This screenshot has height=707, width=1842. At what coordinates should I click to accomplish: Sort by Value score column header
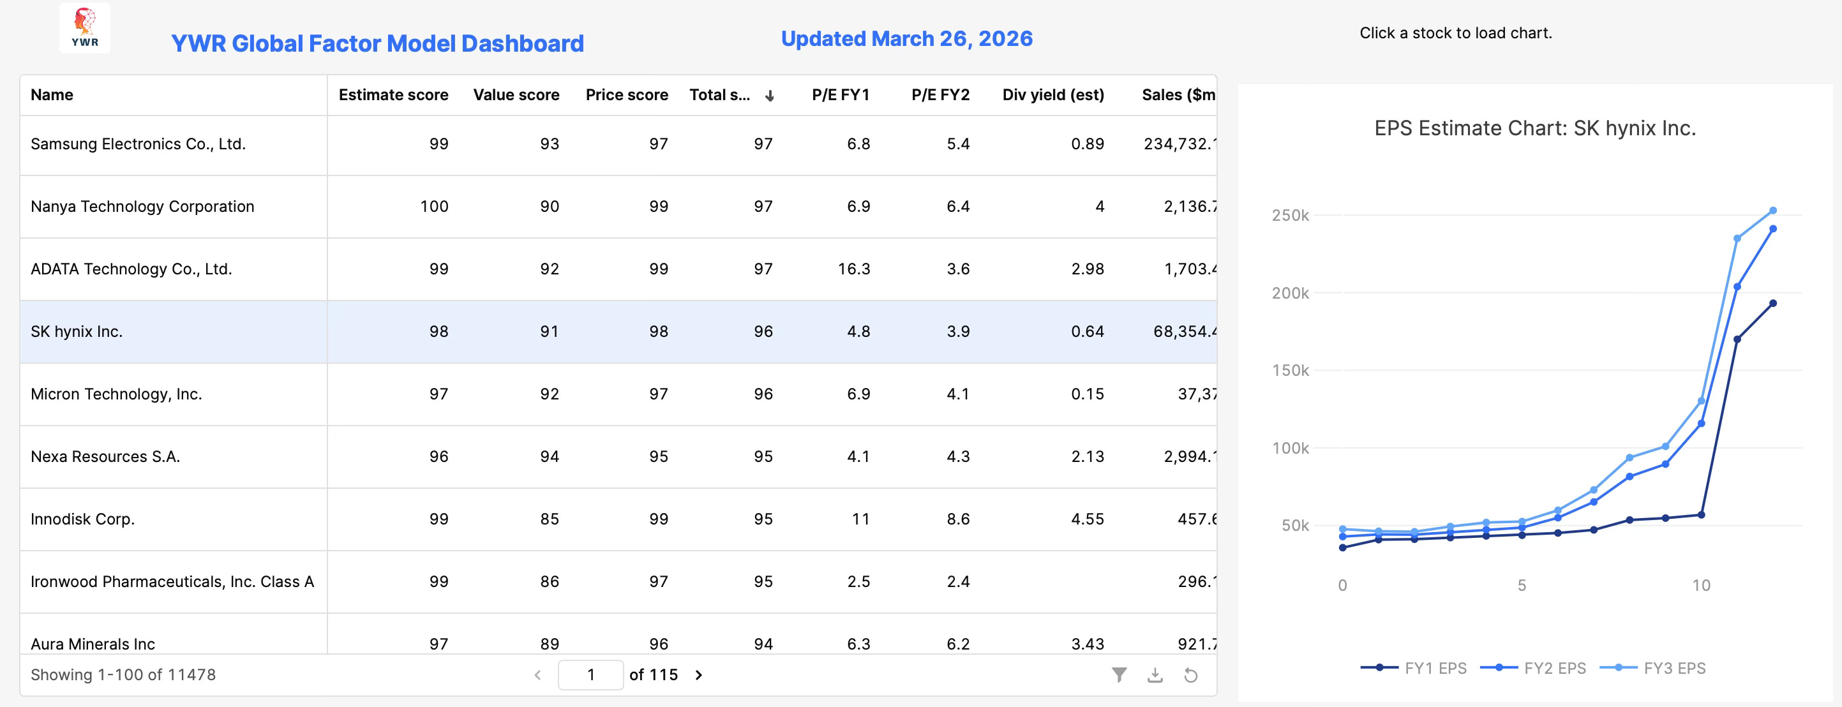(x=516, y=95)
